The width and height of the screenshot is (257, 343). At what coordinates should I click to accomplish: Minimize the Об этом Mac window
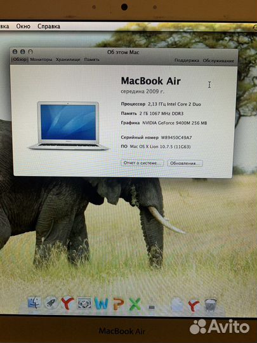coord(22,52)
